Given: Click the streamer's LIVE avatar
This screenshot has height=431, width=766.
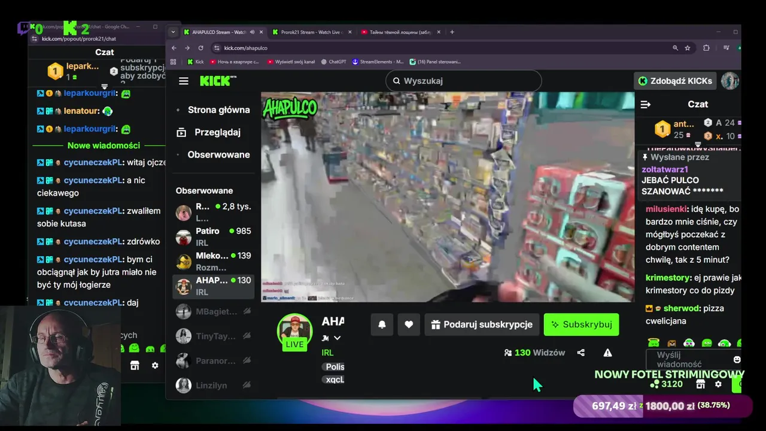Looking at the screenshot, I should 294,332.
